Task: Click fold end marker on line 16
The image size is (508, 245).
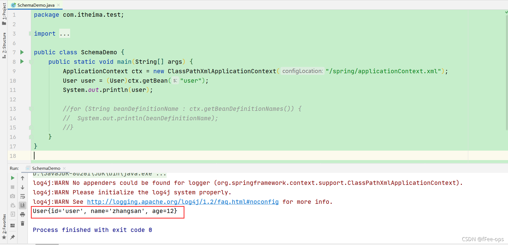Action: (x=31, y=137)
